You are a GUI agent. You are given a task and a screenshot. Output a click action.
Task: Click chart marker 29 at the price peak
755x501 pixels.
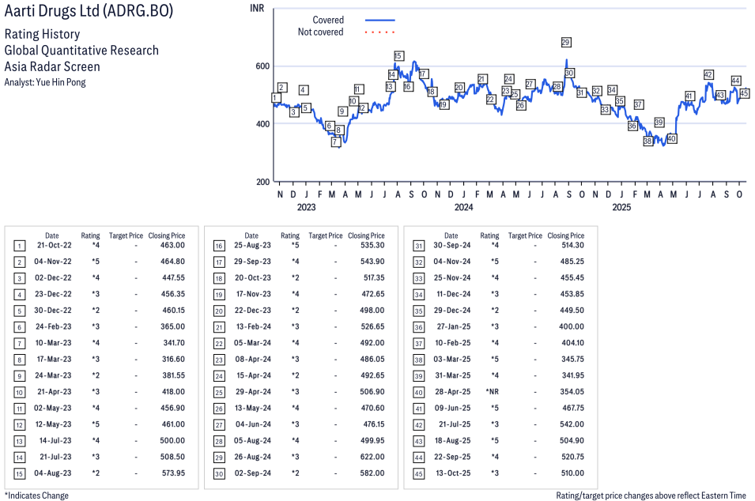coord(566,42)
